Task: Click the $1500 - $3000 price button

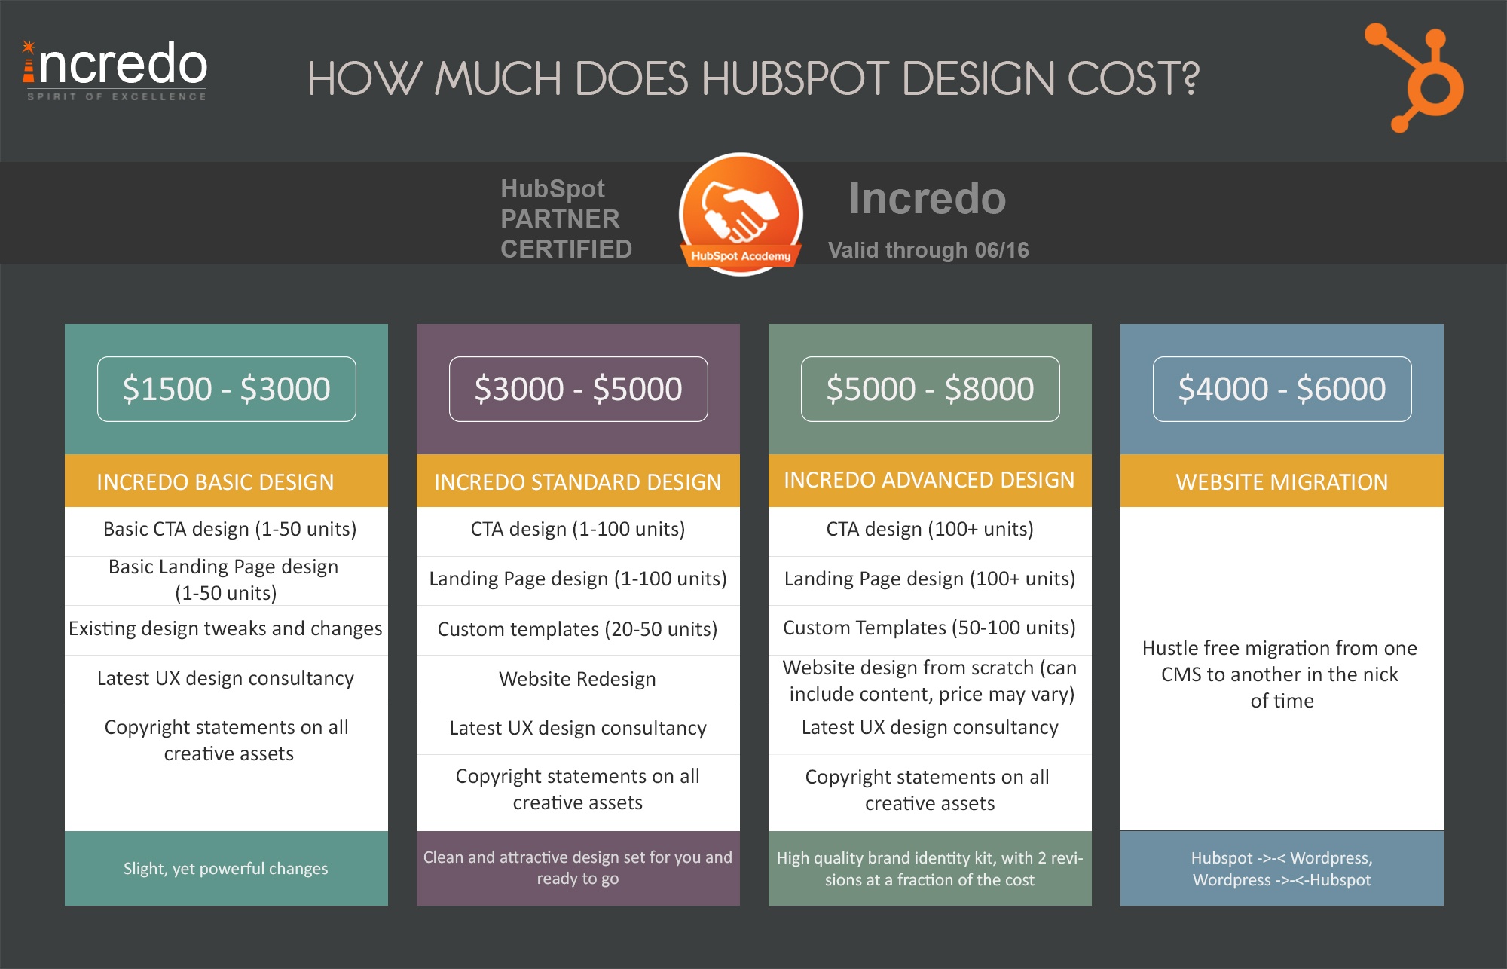Action: 227,389
